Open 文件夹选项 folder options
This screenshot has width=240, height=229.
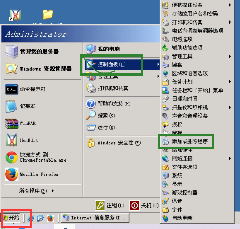click(197, 167)
